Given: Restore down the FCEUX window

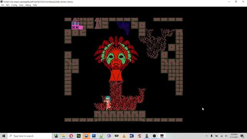Looking at the screenshot, I should point(236,2).
